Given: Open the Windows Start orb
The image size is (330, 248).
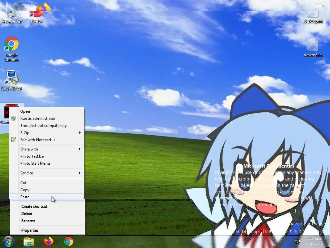Looking at the screenshot, I should [8, 242].
